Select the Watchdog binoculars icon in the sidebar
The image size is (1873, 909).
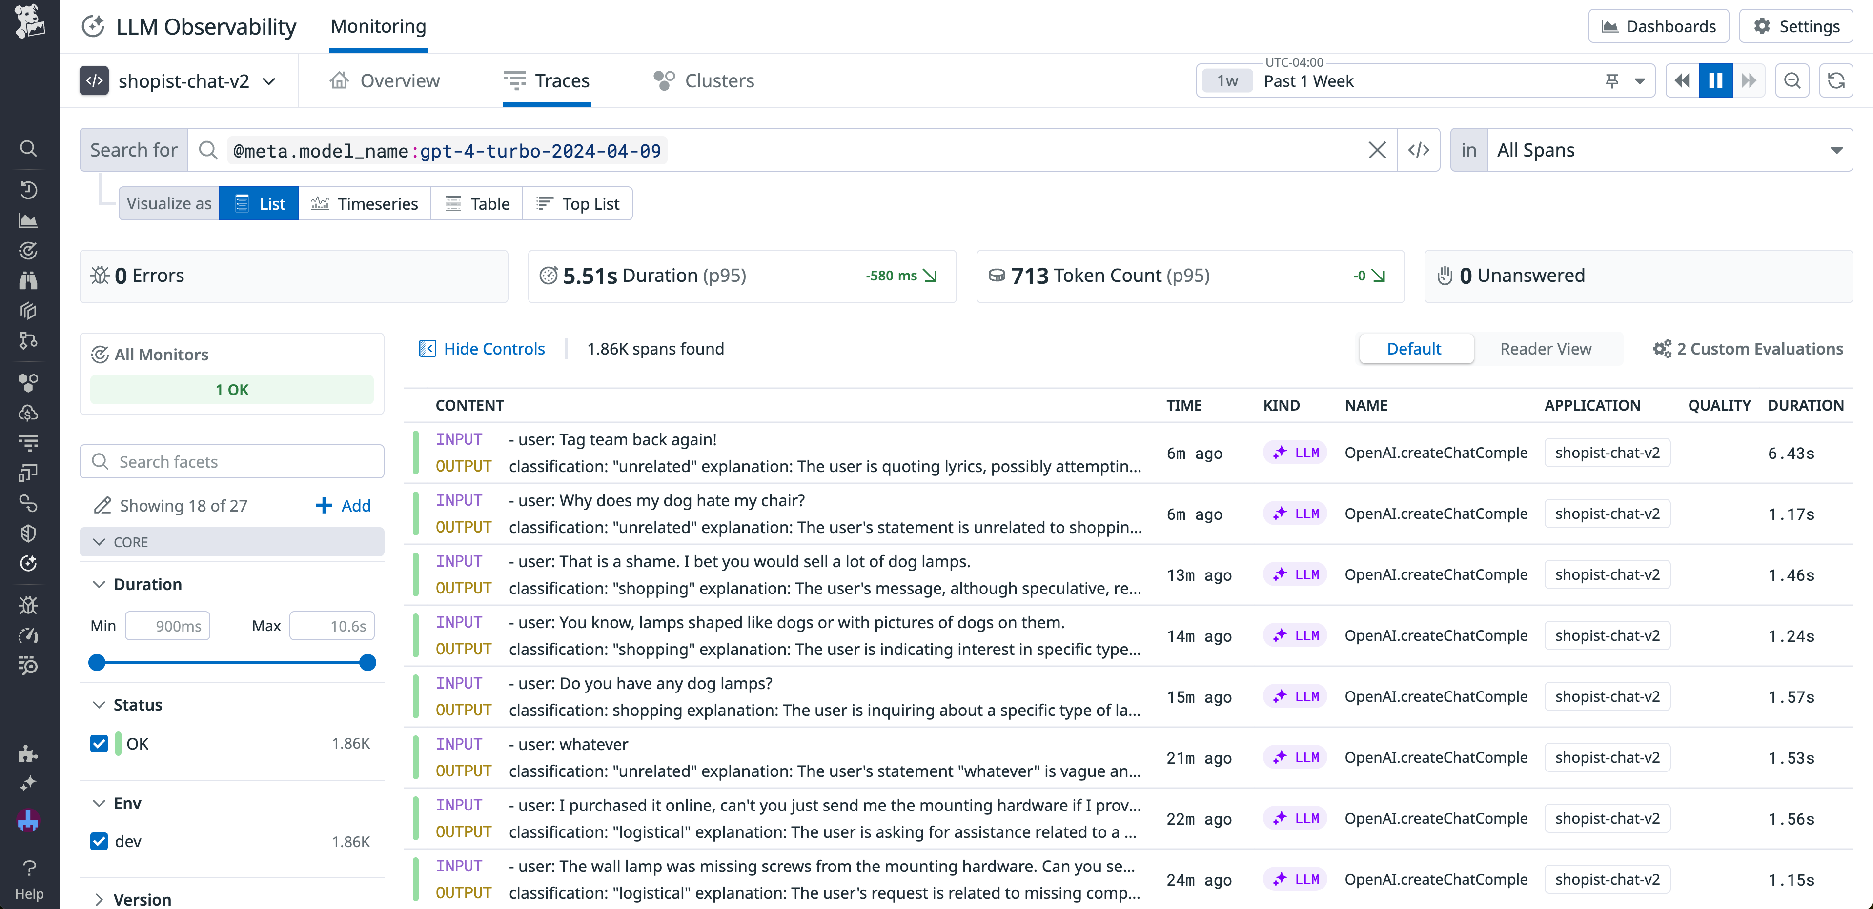point(28,280)
